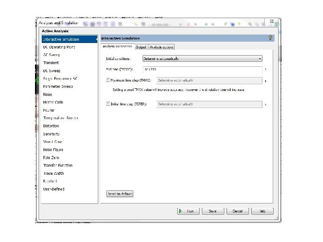This screenshot has width=323, height=242.
Task: Enable Maximum time step (TMAX) checkbox
Action: 108,80
